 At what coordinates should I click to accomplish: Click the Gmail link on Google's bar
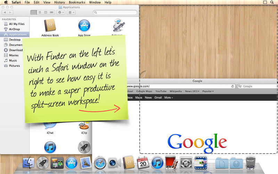pyautogui.click(x=158, y=97)
